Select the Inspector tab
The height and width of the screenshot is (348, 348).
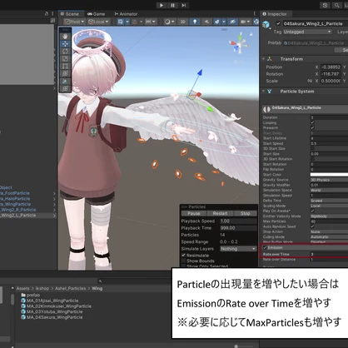click(x=275, y=14)
